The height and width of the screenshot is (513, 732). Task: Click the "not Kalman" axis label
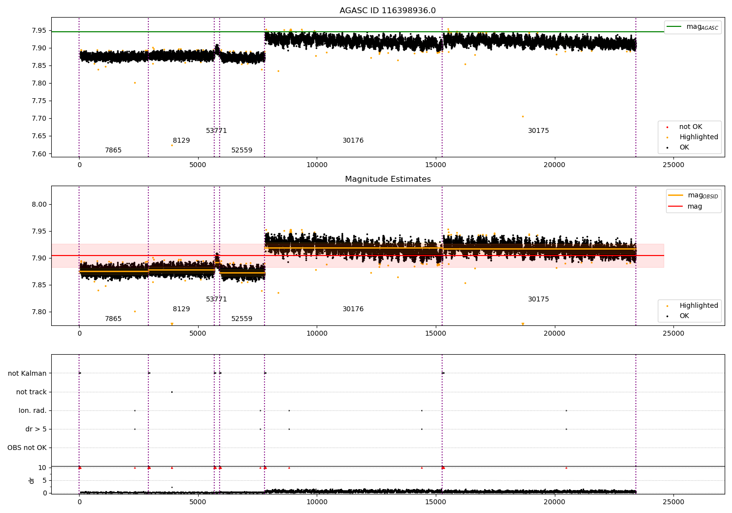[27, 373]
